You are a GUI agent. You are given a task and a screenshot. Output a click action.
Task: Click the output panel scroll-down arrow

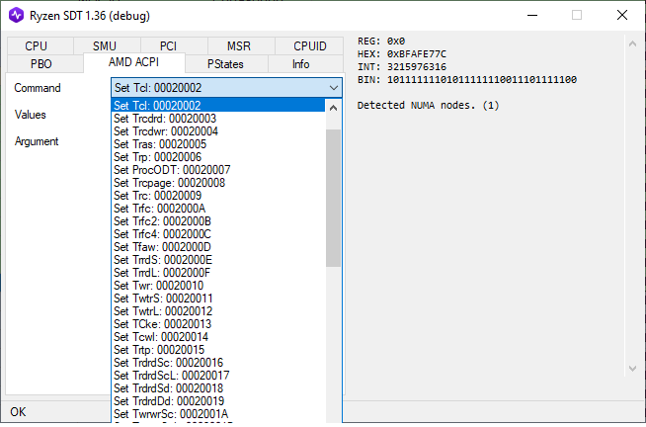pos(632,368)
